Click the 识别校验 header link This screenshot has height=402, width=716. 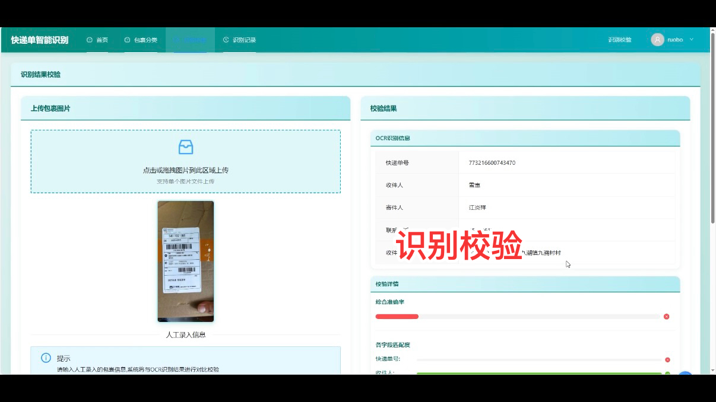[x=620, y=40]
